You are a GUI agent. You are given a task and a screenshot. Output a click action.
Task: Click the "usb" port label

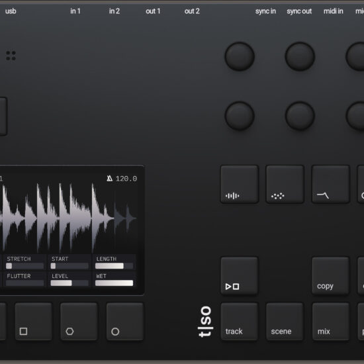coord(11,11)
